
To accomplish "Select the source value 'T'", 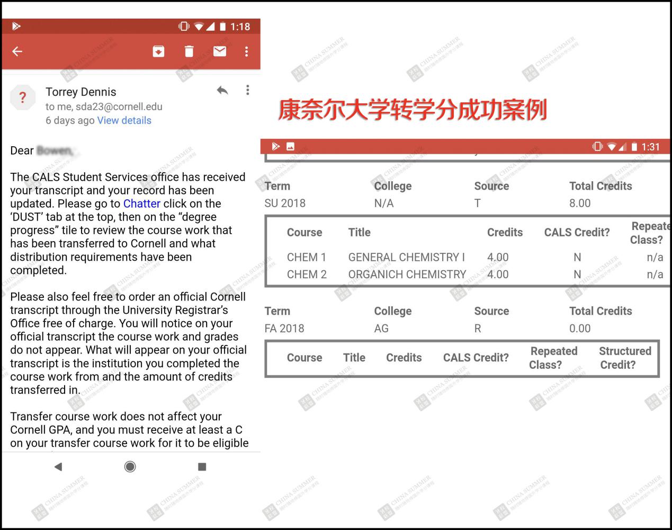I will (x=478, y=203).
